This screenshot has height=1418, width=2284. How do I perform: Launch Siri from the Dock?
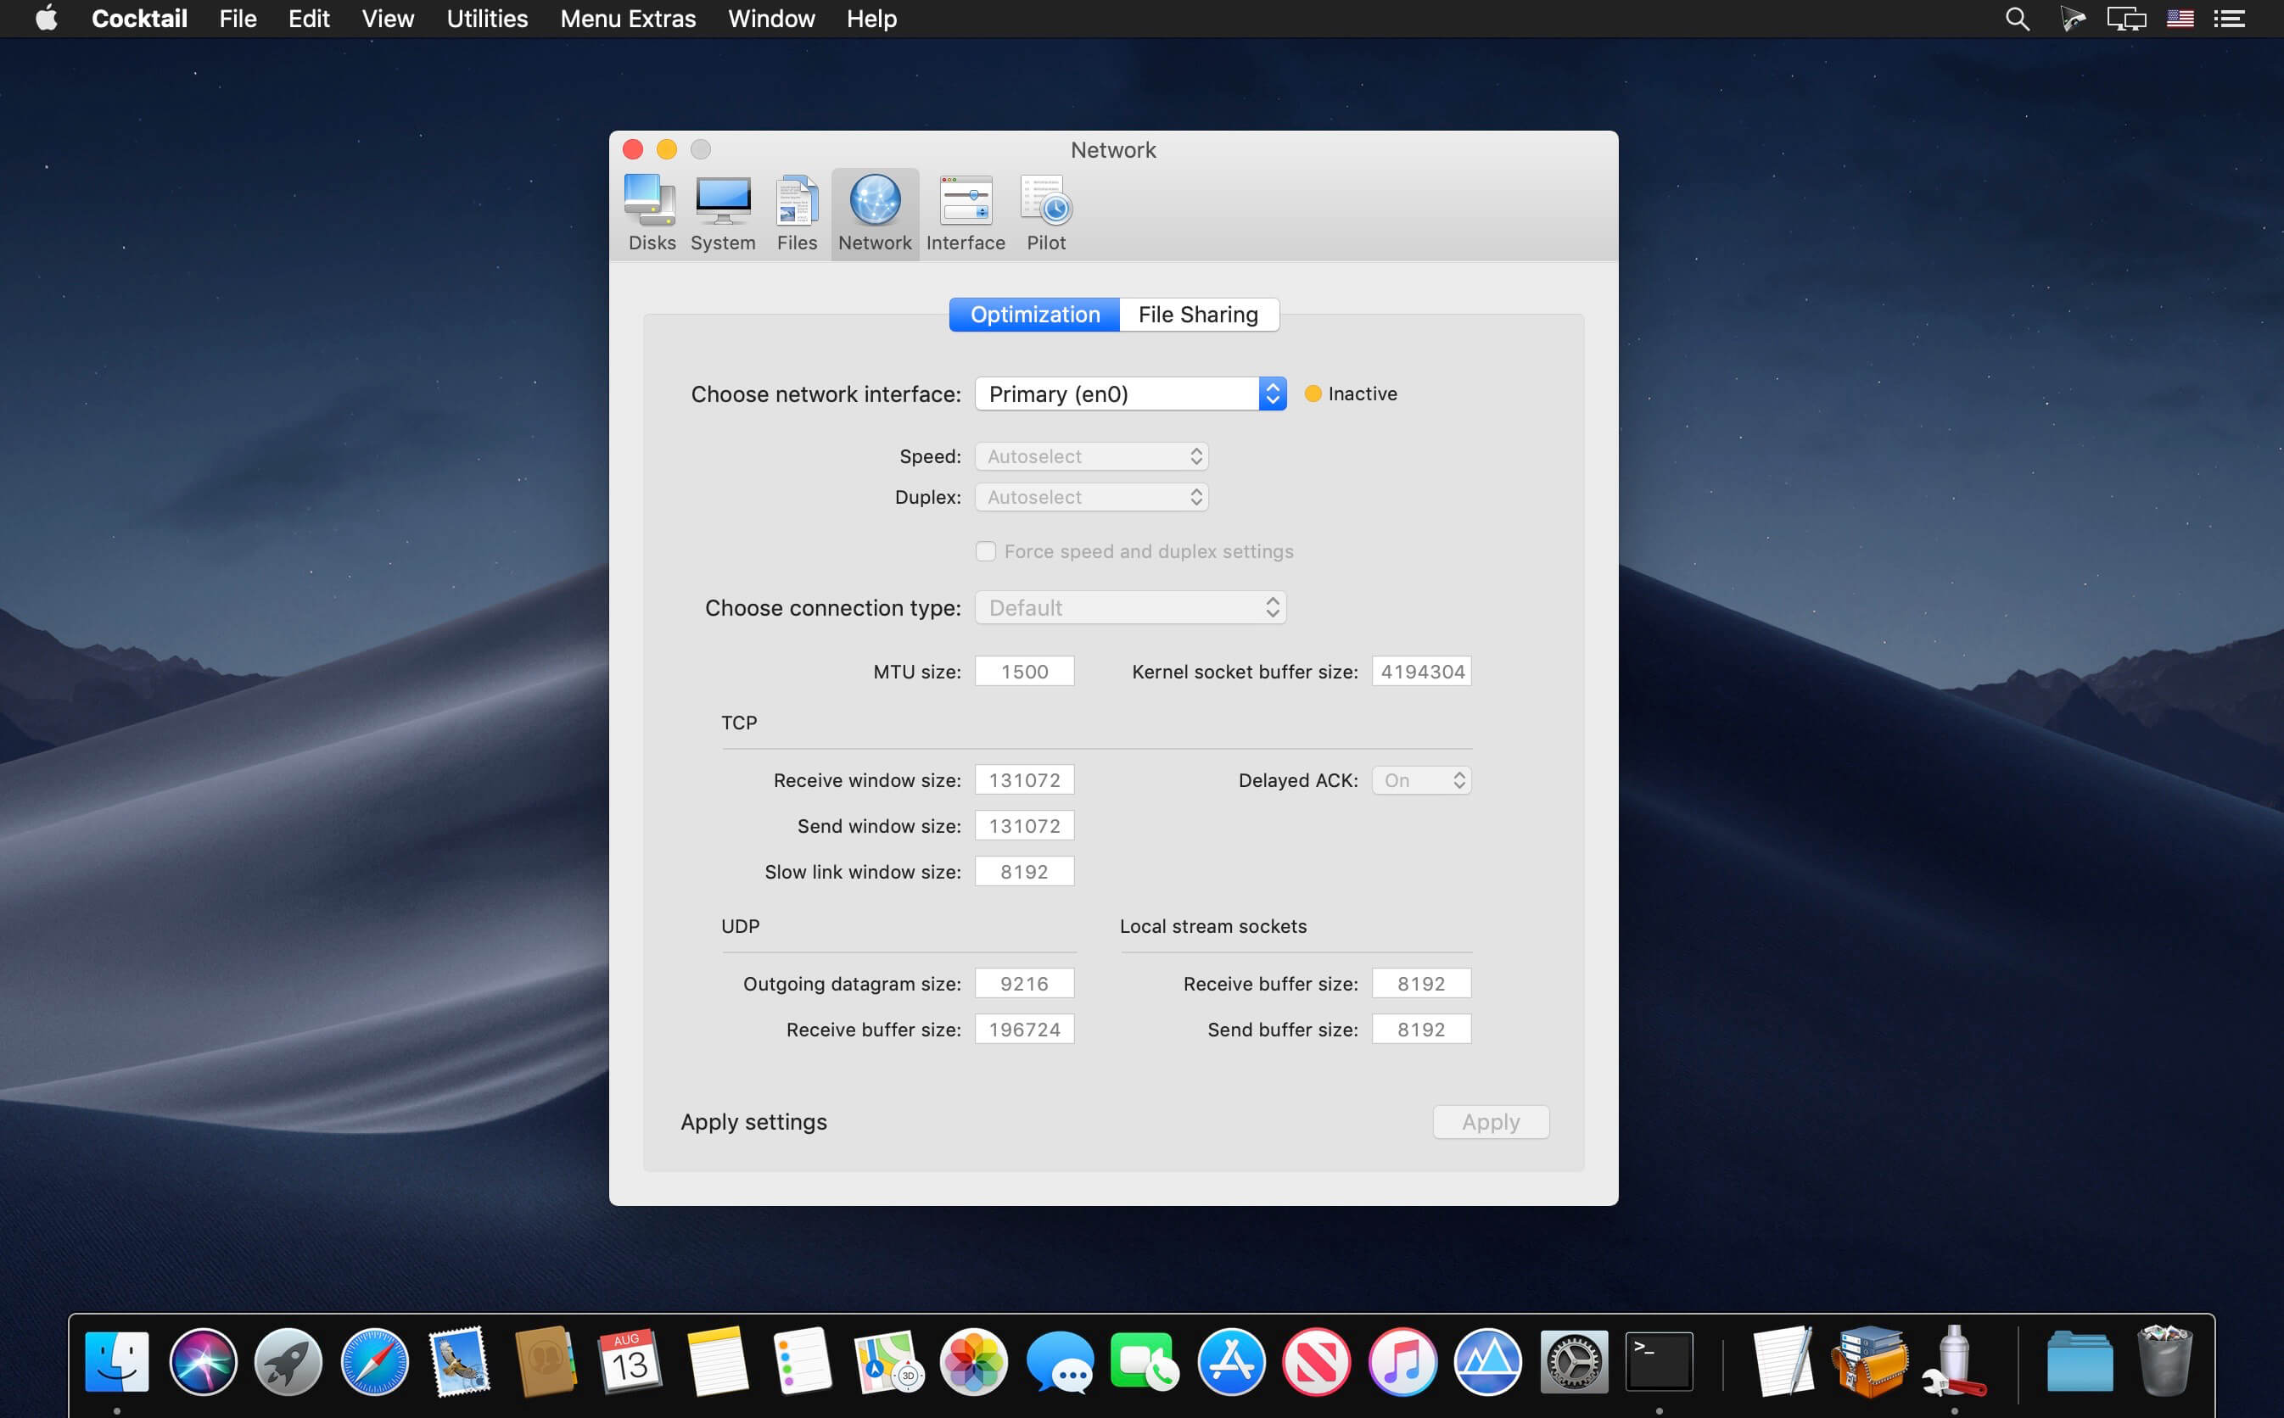coord(203,1361)
